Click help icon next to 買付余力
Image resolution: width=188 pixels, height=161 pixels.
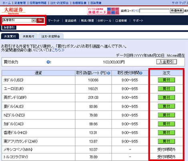(48, 62)
